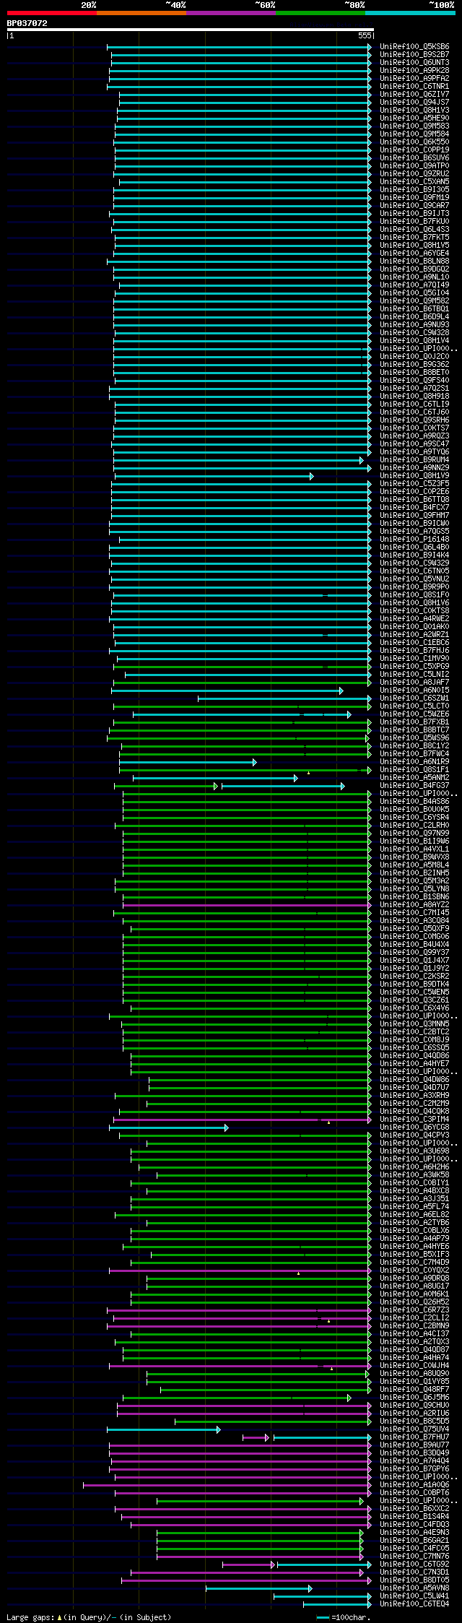Select the UniRef100_Q6J5M6 label

(x=414, y=1398)
